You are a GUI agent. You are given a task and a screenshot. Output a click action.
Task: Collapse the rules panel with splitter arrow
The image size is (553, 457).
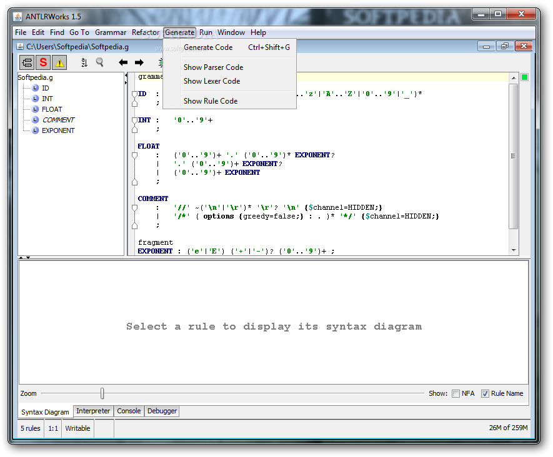pos(126,76)
